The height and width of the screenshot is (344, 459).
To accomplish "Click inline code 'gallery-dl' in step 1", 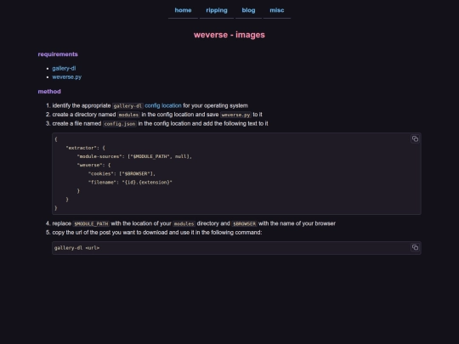I will [x=127, y=106].
